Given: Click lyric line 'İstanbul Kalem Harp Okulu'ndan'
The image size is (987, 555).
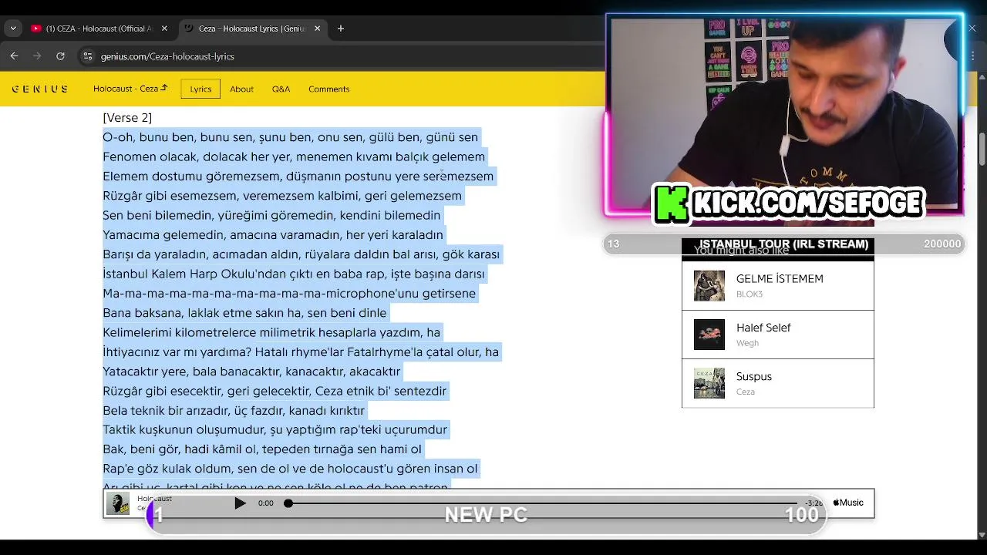Looking at the screenshot, I should (294, 274).
